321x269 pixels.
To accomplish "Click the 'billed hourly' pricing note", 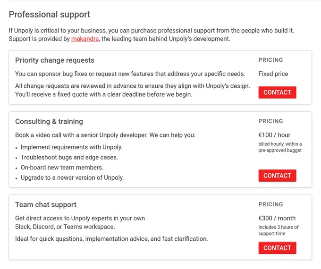I will (280, 147).
